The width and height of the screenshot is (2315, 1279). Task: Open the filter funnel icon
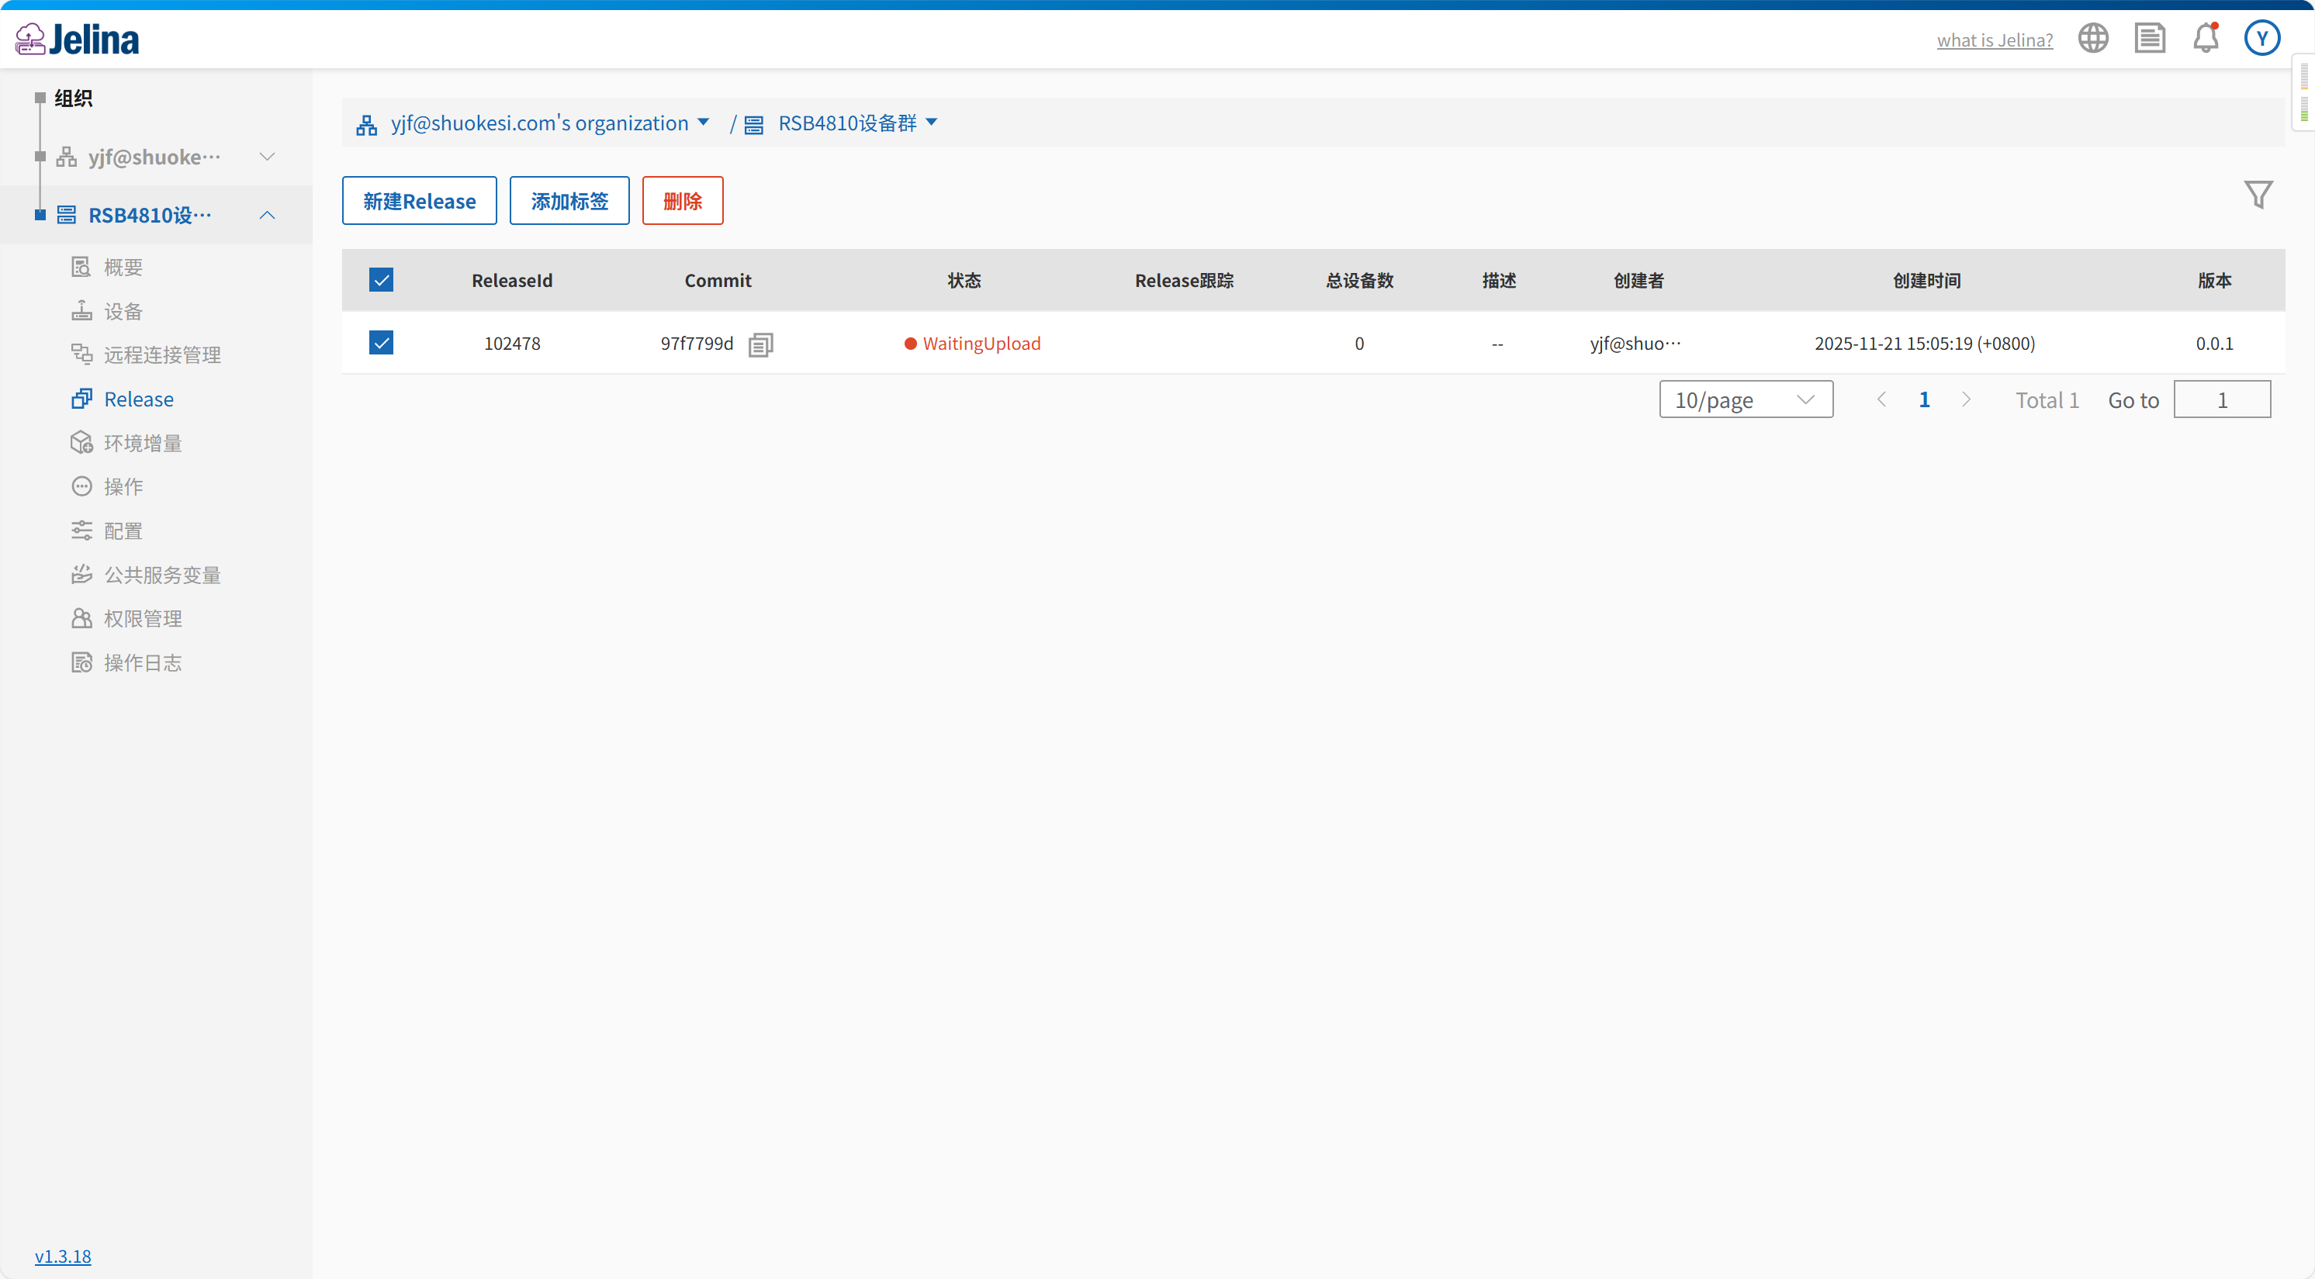point(2258,194)
